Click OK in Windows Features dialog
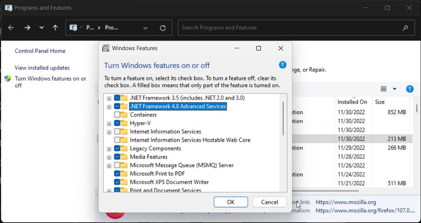 (x=231, y=202)
